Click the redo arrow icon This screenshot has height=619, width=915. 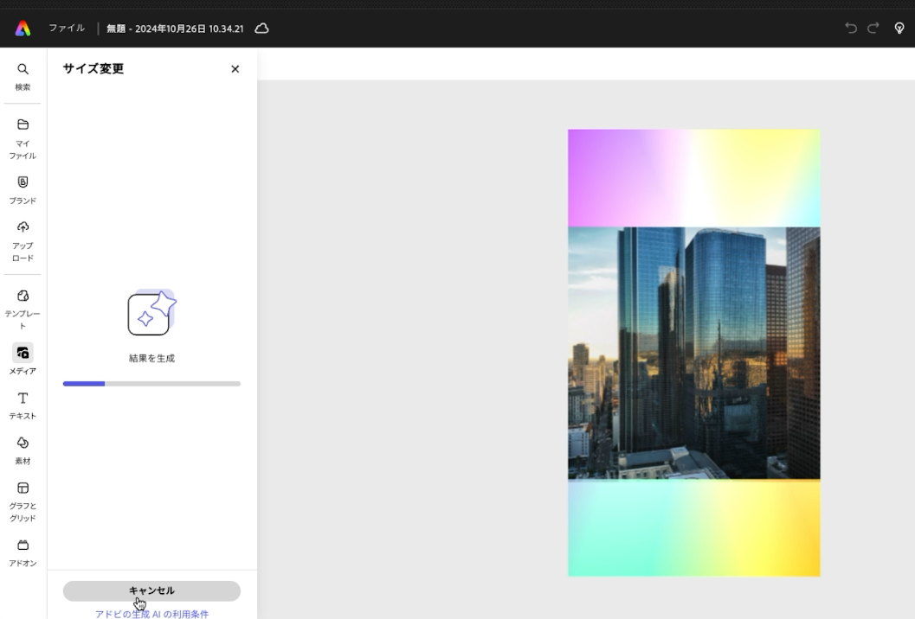[873, 29]
